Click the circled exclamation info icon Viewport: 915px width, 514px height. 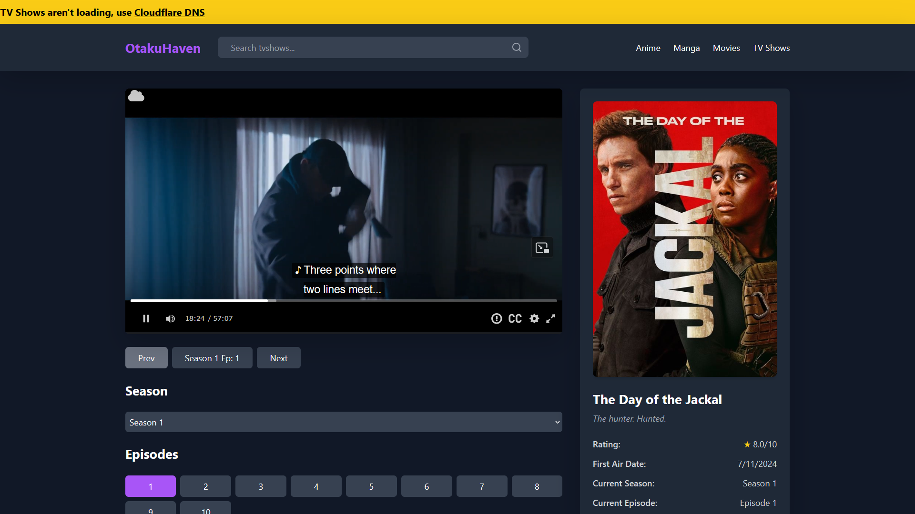click(496, 318)
